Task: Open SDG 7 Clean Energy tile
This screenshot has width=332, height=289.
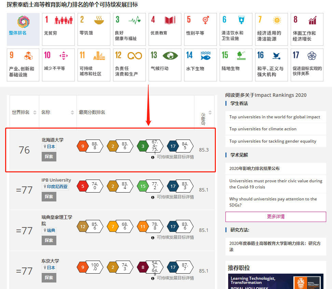Action: [x=272, y=29]
